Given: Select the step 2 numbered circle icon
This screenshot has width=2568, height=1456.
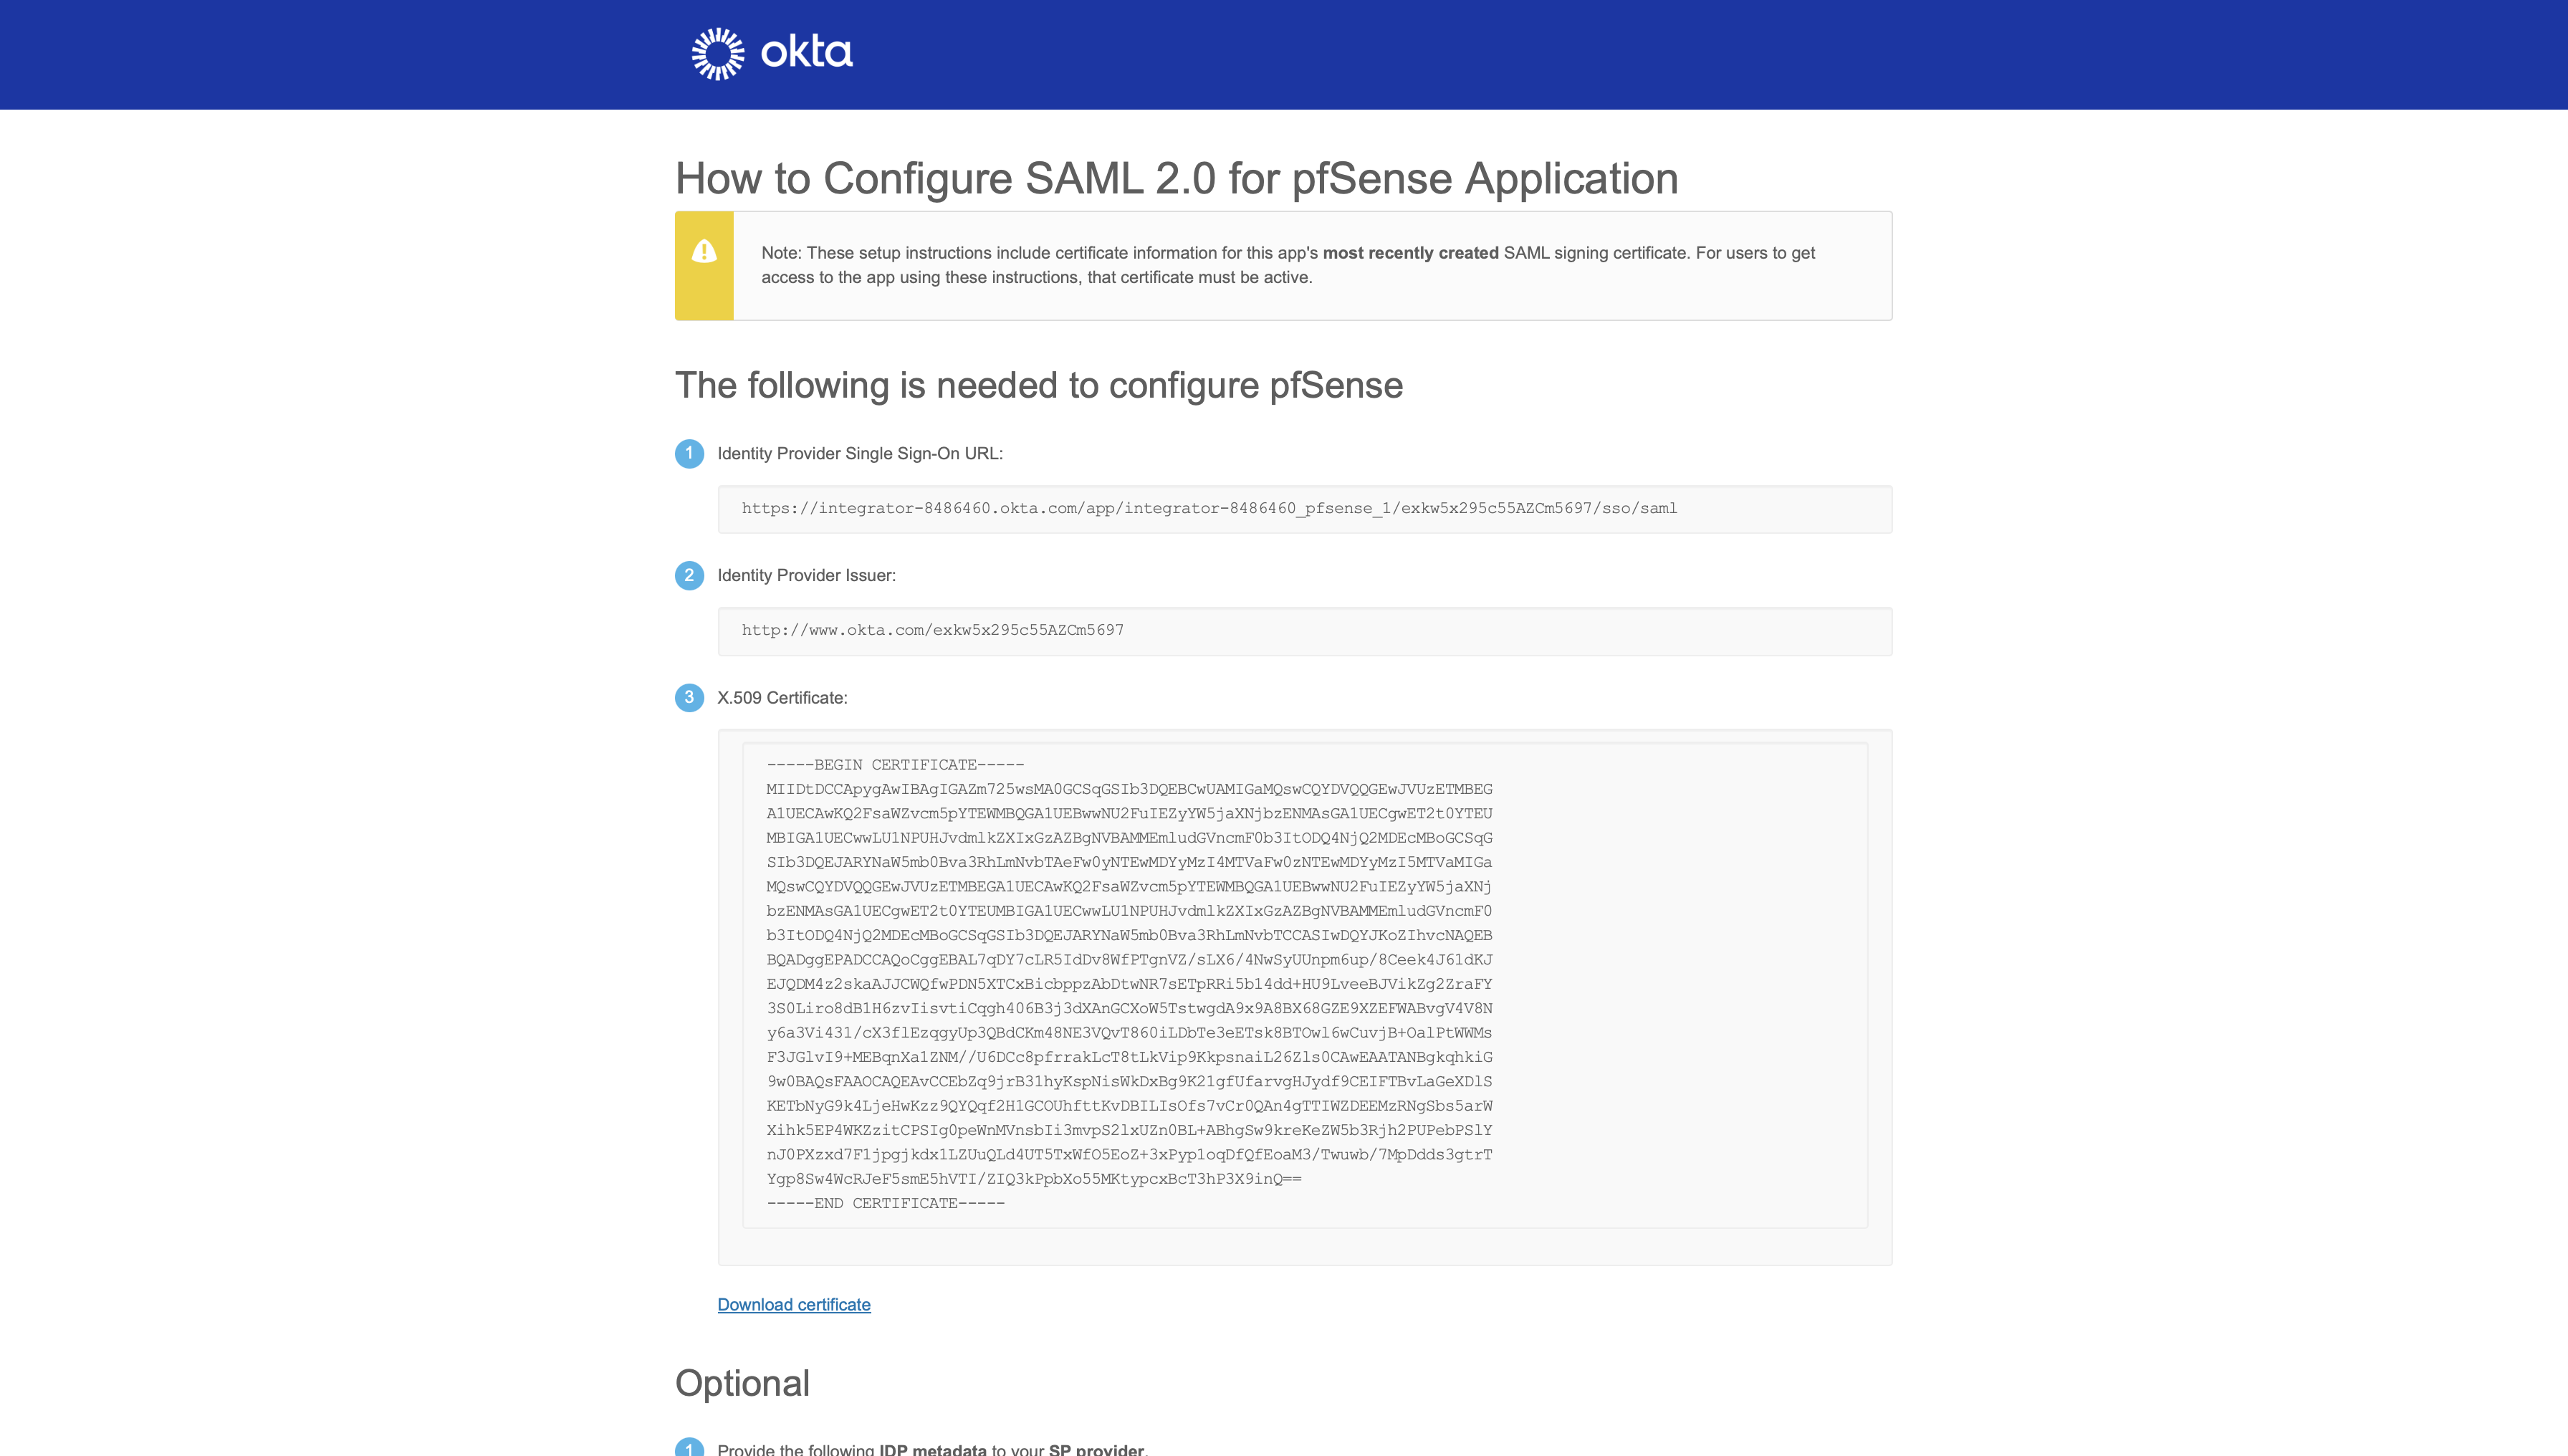Looking at the screenshot, I should [x=689, y=576].
